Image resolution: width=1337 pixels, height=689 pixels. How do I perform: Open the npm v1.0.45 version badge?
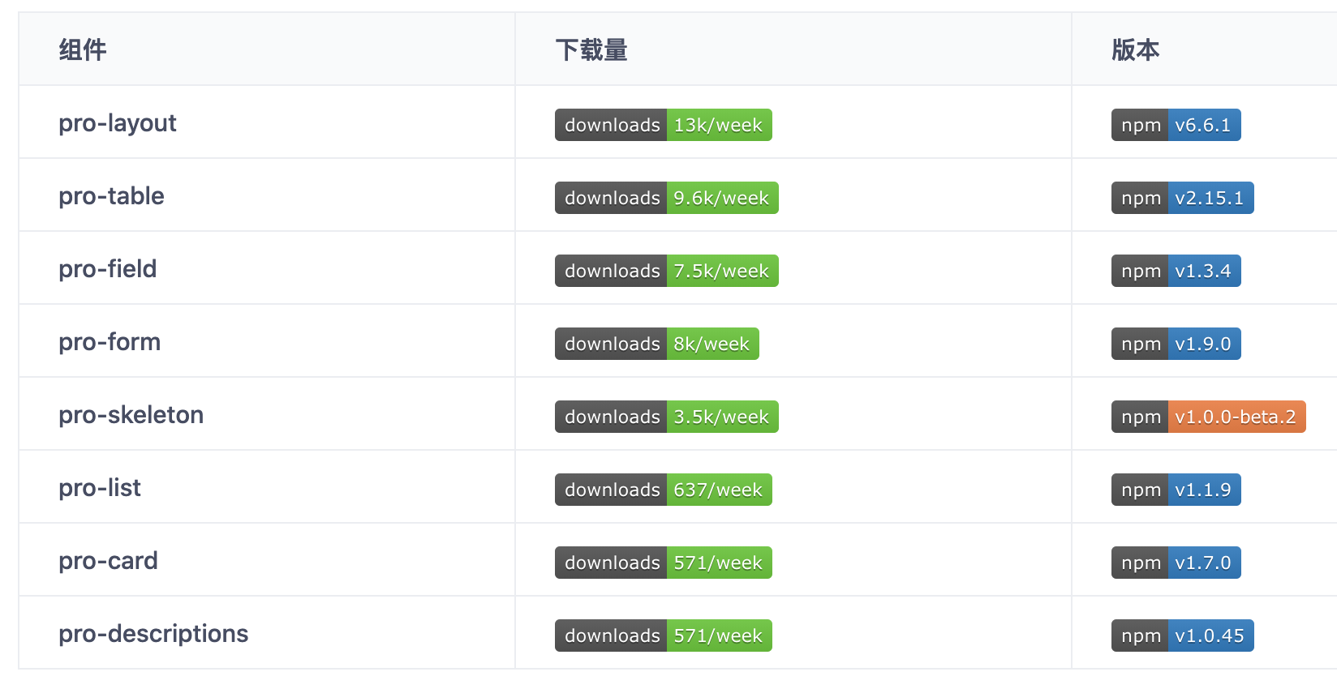pos(1182,636)
